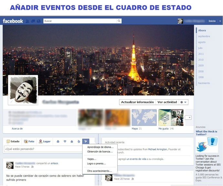Open the enlace link in shared post

(55, 163)
